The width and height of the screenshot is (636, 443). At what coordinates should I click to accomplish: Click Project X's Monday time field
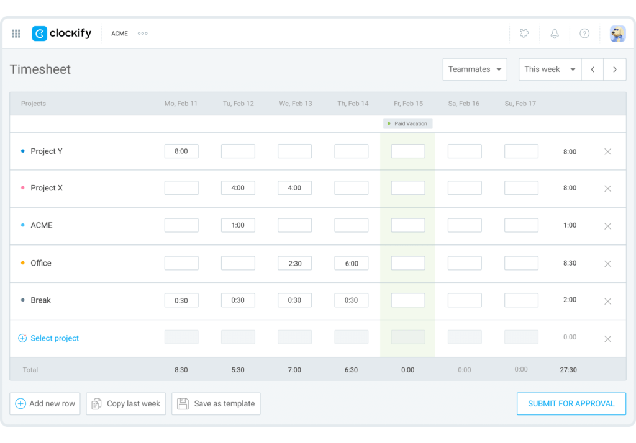(x=181, y=188)
